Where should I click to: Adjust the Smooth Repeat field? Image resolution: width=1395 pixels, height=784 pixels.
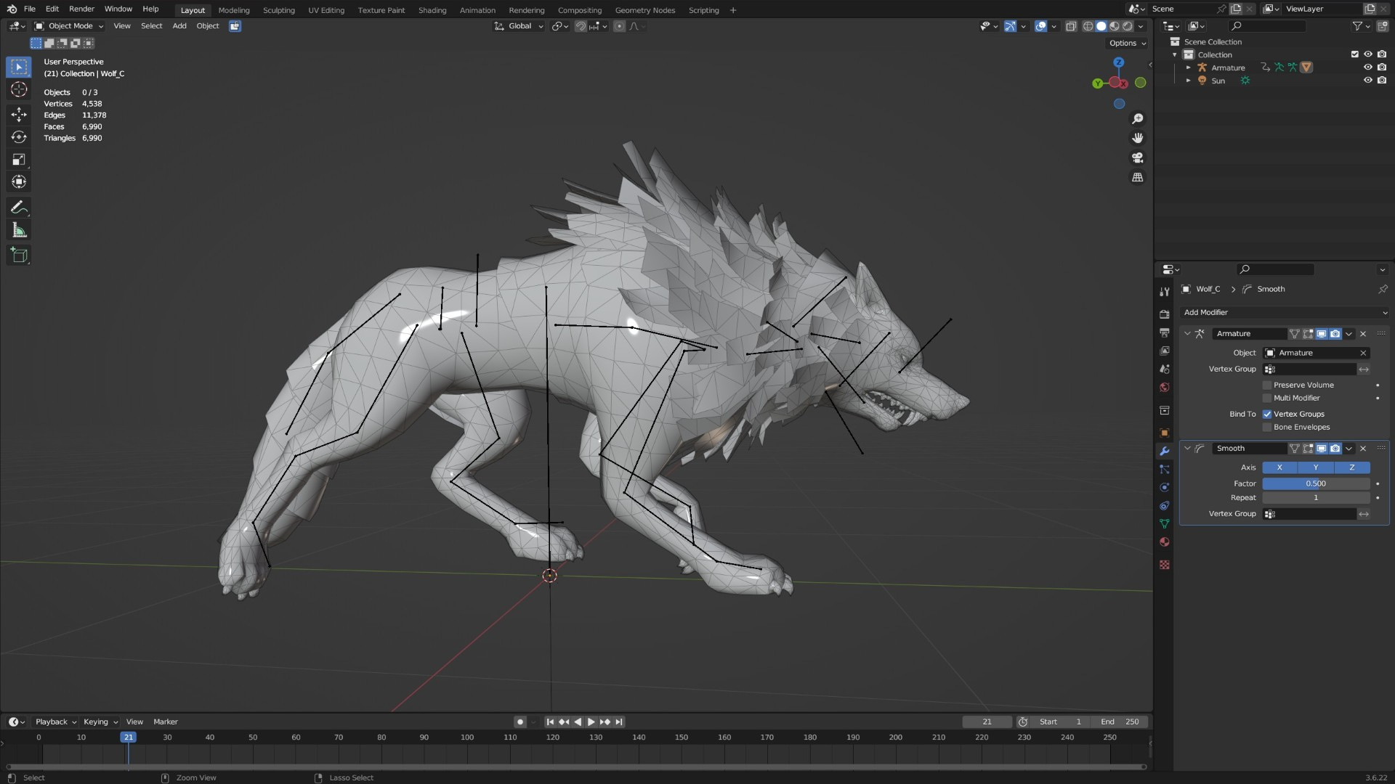(x=1316, y=498)
